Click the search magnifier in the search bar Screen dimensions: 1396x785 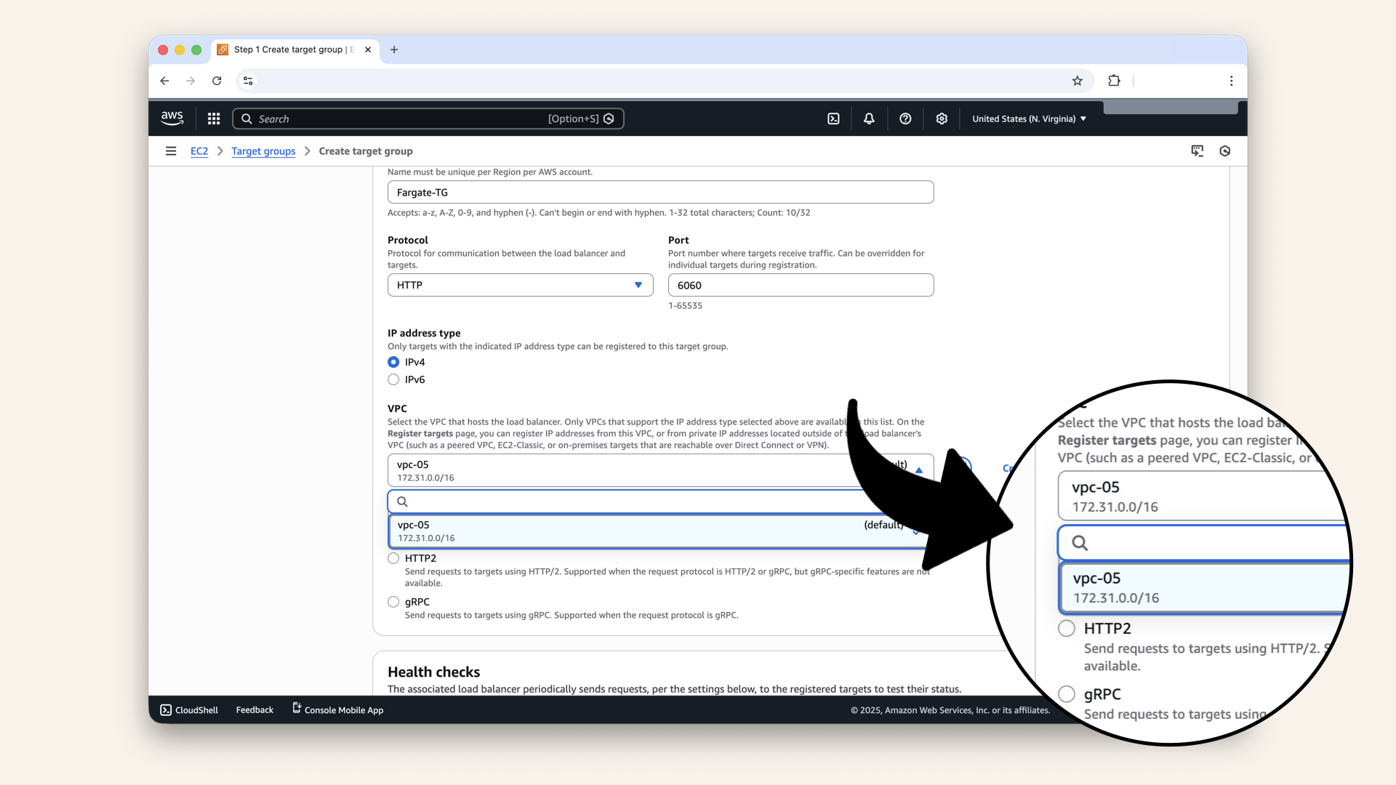coord(246,118)
